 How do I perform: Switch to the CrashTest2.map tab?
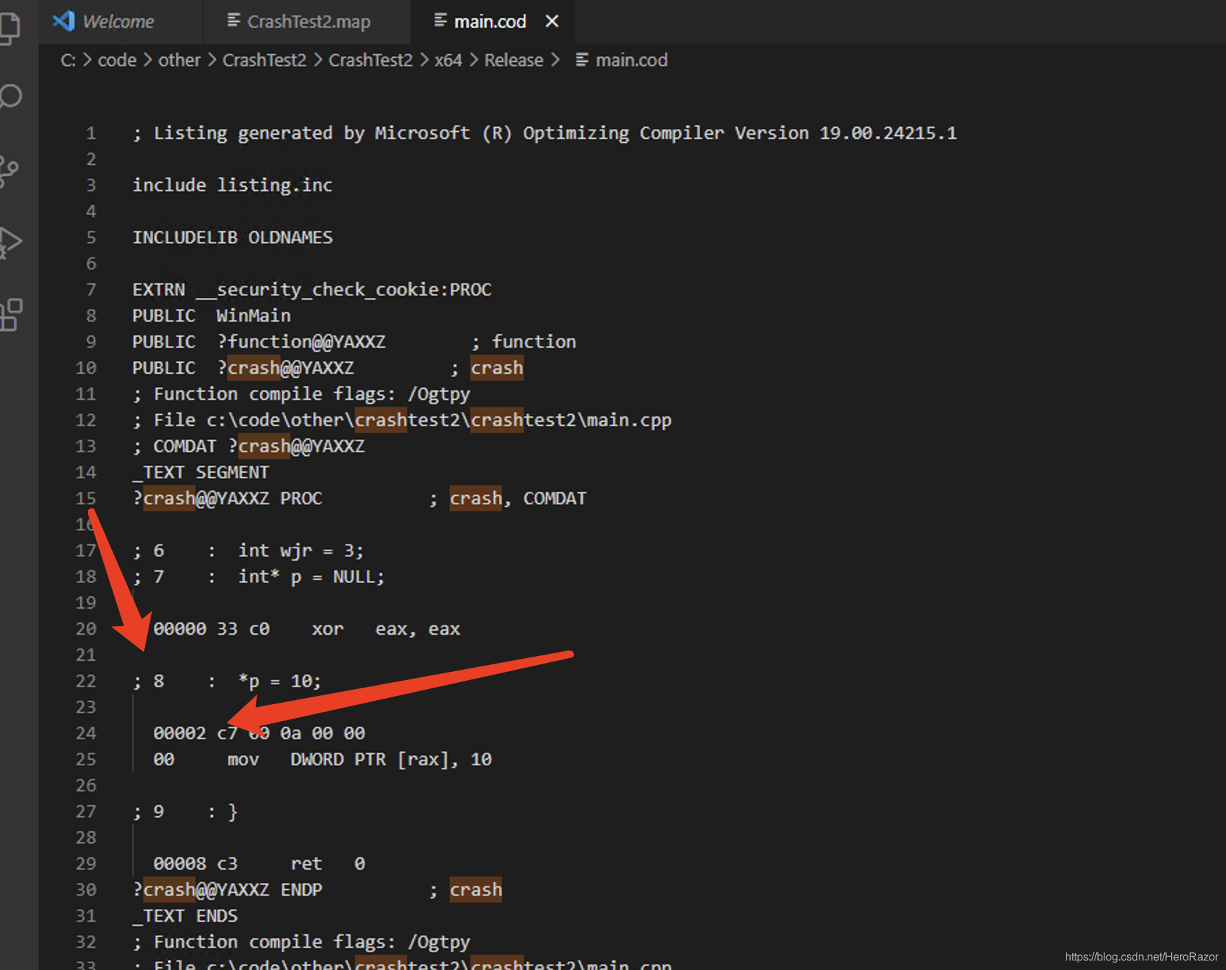[309, 22]
